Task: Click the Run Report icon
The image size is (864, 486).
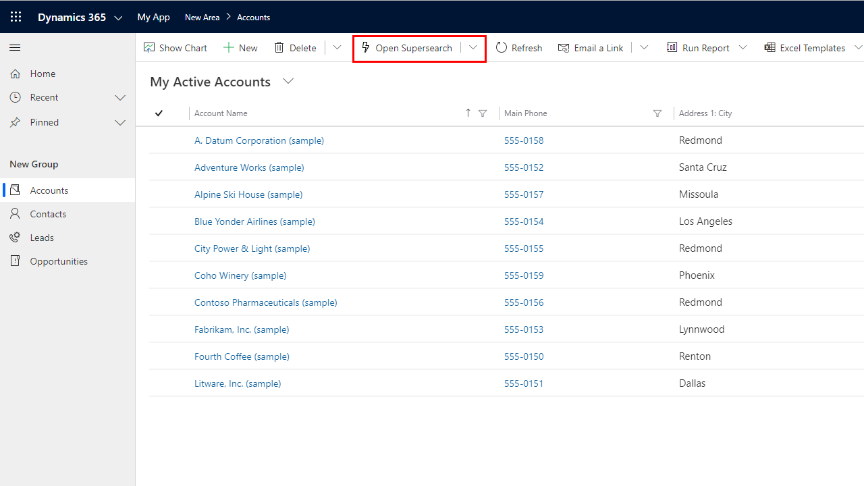Action: [672, 48]
